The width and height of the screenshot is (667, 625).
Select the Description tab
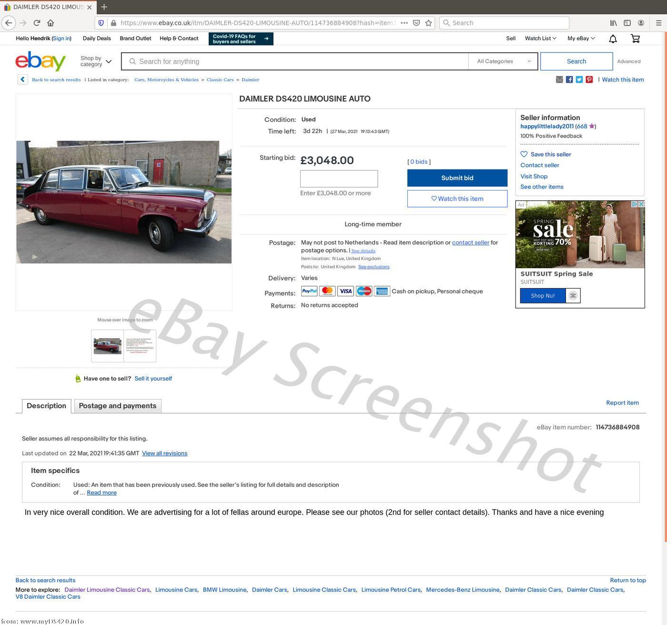[46, 406]
